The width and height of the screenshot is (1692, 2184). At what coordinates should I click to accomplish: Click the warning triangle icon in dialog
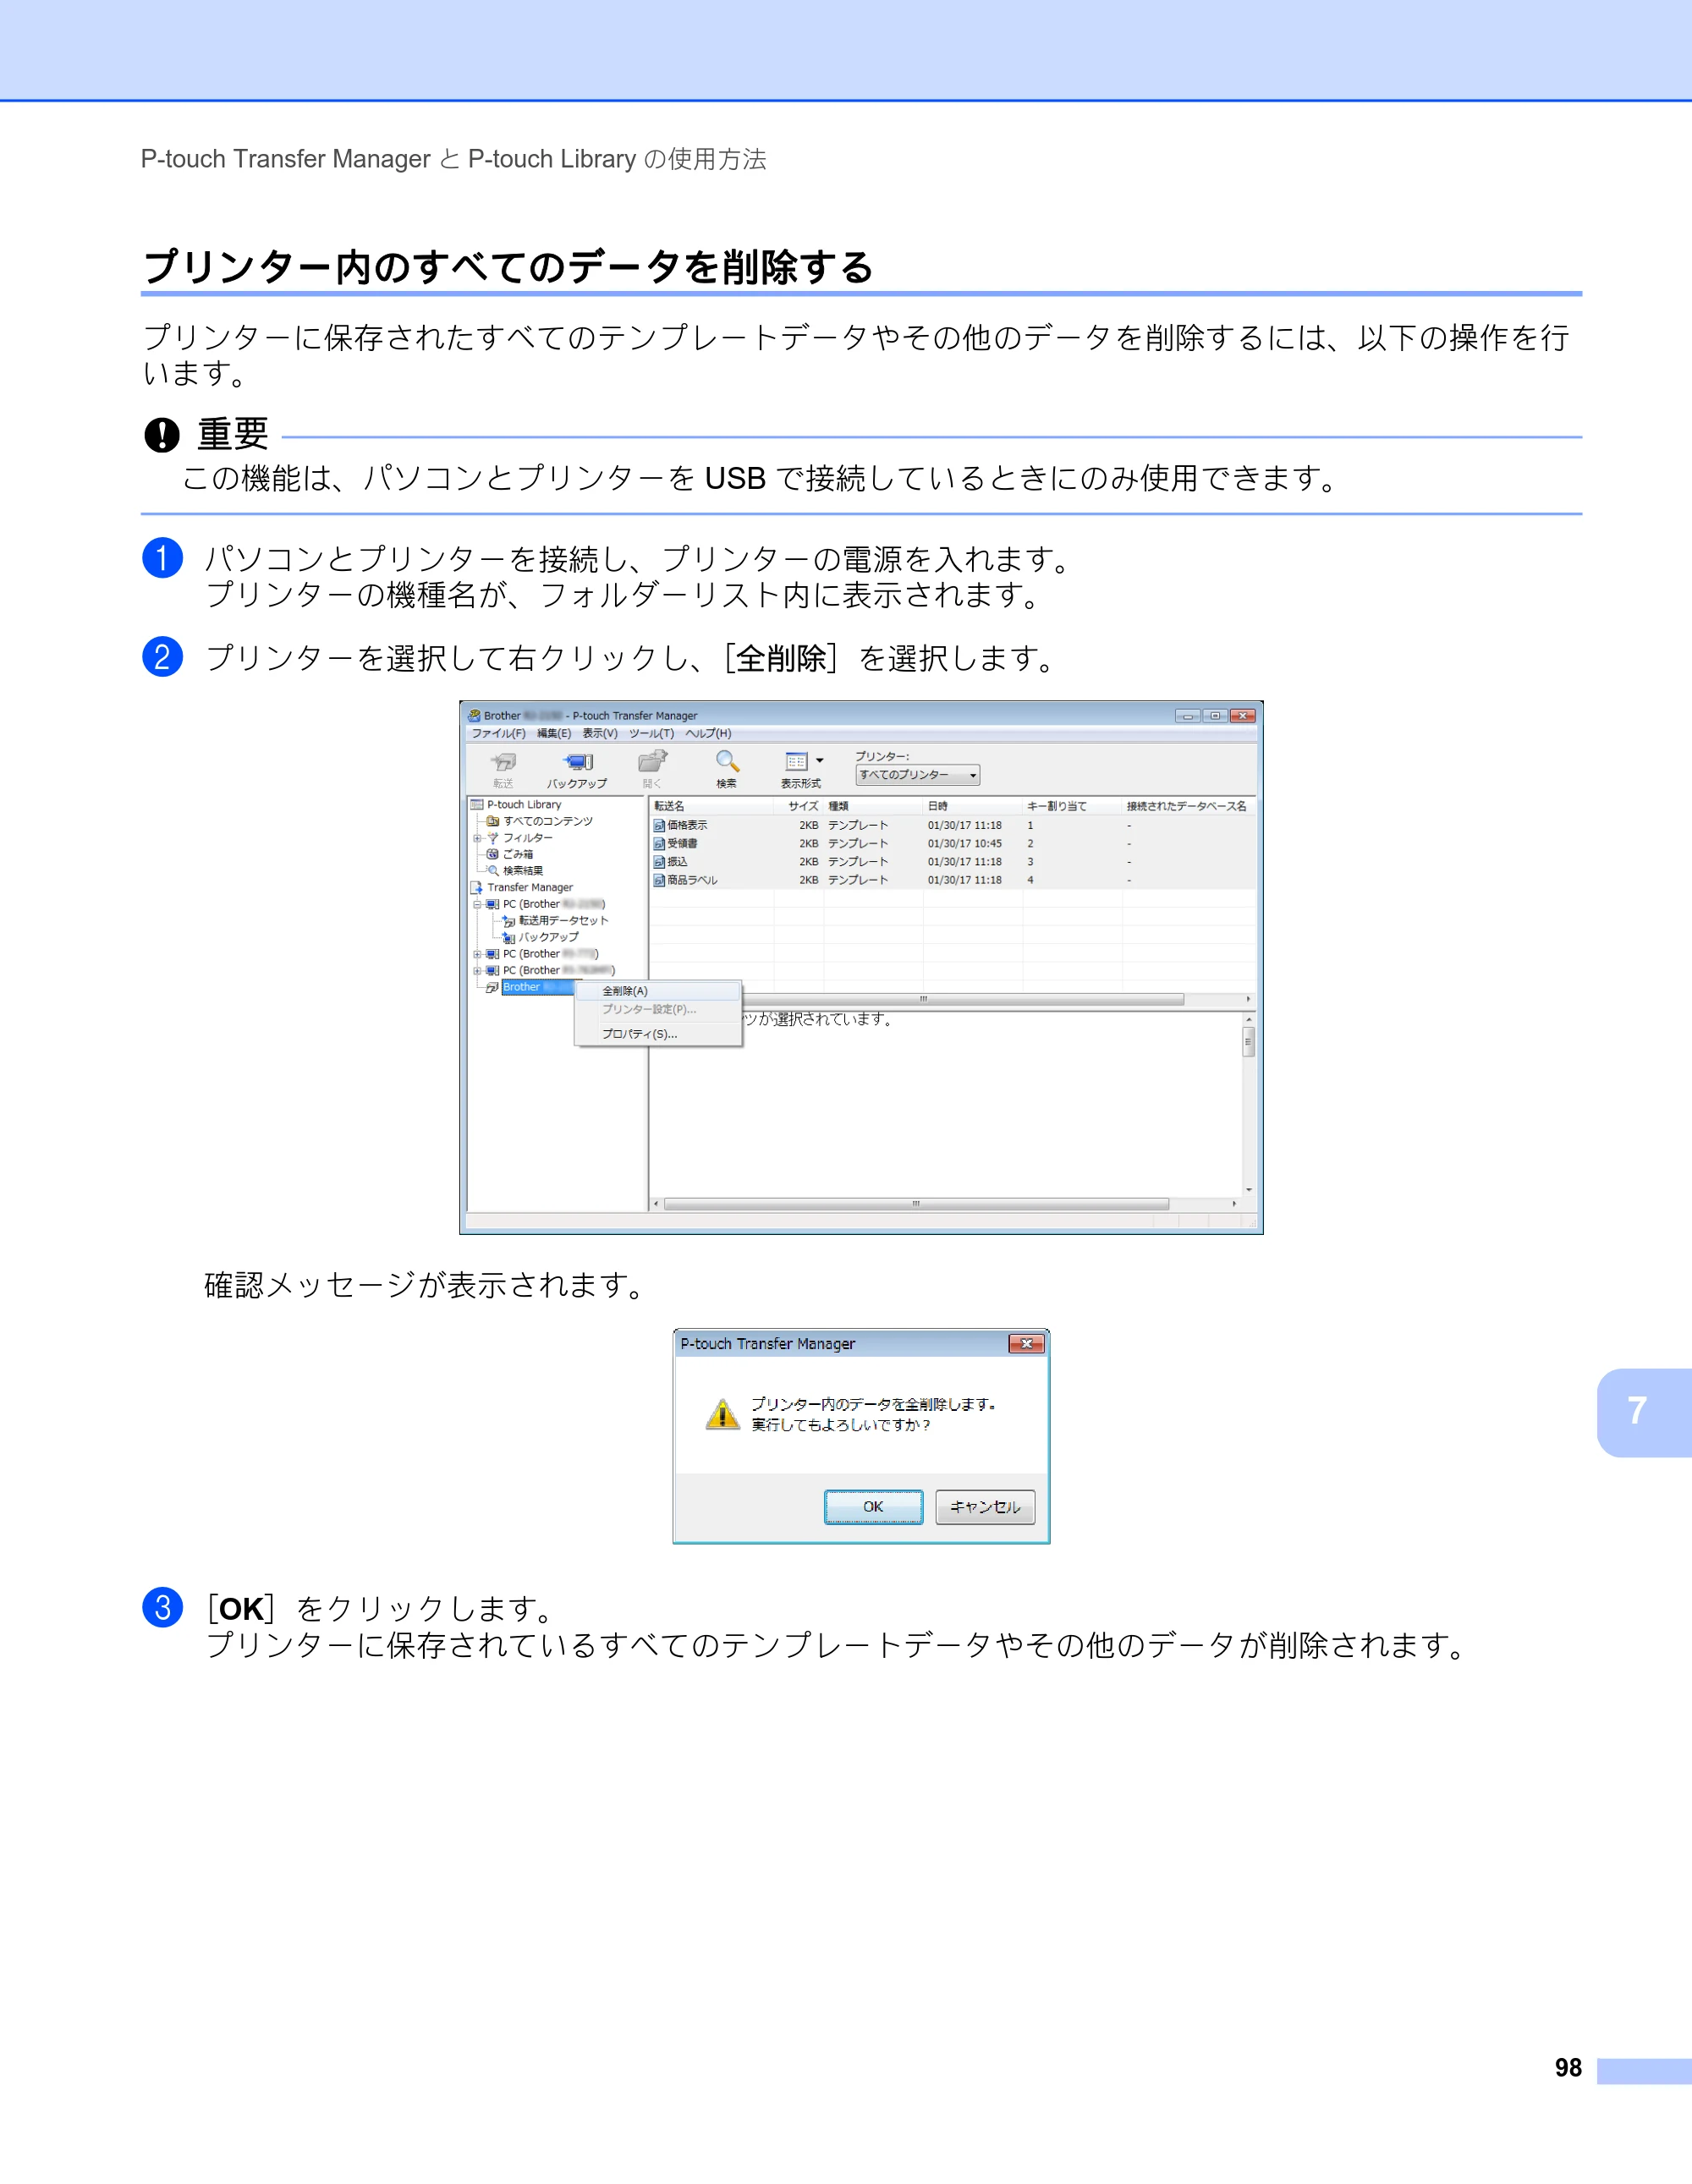click(722, 1414)
